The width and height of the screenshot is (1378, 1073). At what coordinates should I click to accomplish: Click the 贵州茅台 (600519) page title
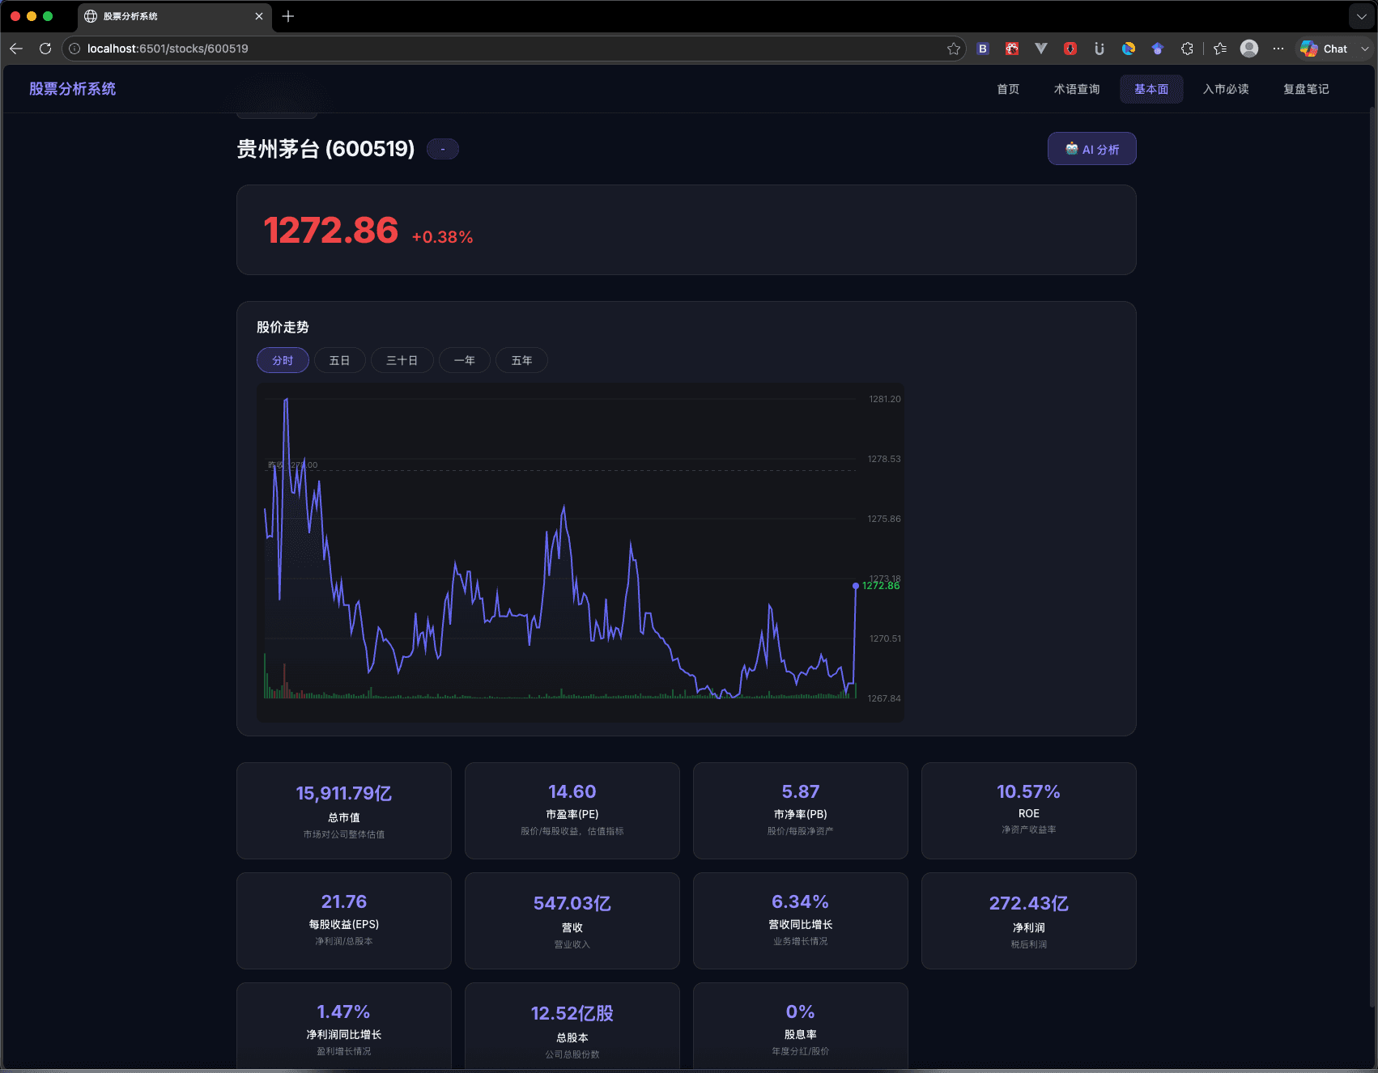tap(325, 149)
